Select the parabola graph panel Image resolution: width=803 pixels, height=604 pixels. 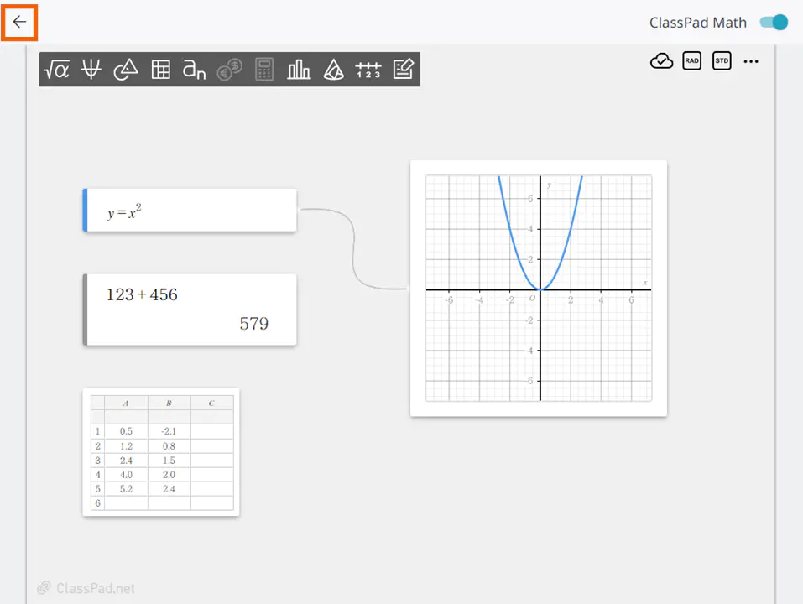pos(538,288)
